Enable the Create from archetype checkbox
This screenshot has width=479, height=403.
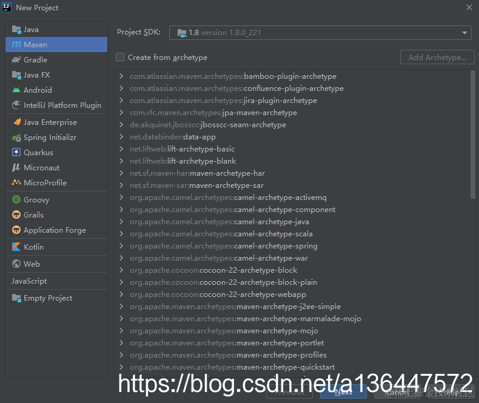coord(120,57)
